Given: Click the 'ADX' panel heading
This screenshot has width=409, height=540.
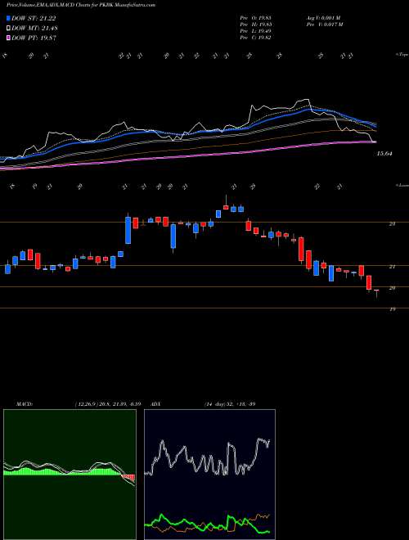Looking at the screenshot, I should pyautogui.click(x=156, y=404).
